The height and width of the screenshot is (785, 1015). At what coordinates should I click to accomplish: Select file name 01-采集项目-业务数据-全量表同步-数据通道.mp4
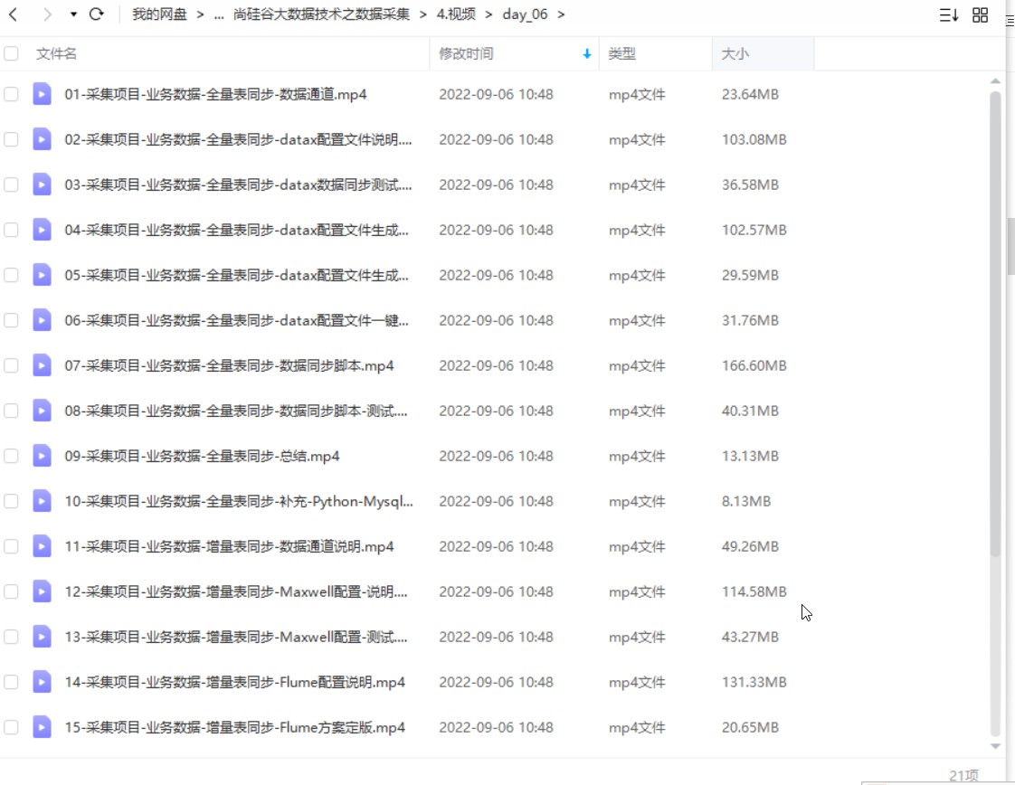[215, 94]
